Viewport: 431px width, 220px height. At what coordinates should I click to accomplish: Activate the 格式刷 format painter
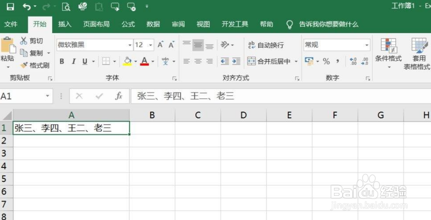[35, 65]
